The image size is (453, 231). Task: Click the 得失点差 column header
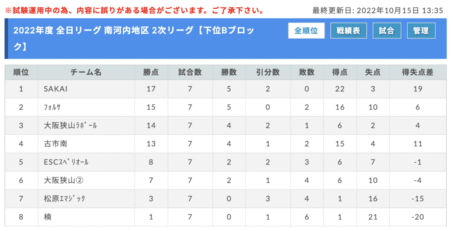pyautogui.click(x=418, y=72)
